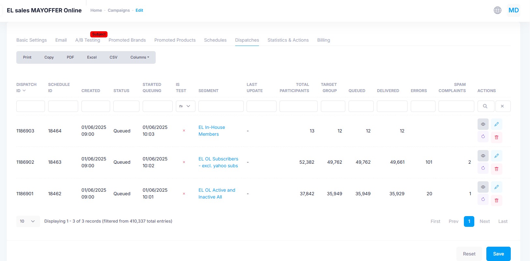Go to Home breadcrumb
Viewport: 530px width, 261px height.
pyautogui.click(x=96, y=10)
